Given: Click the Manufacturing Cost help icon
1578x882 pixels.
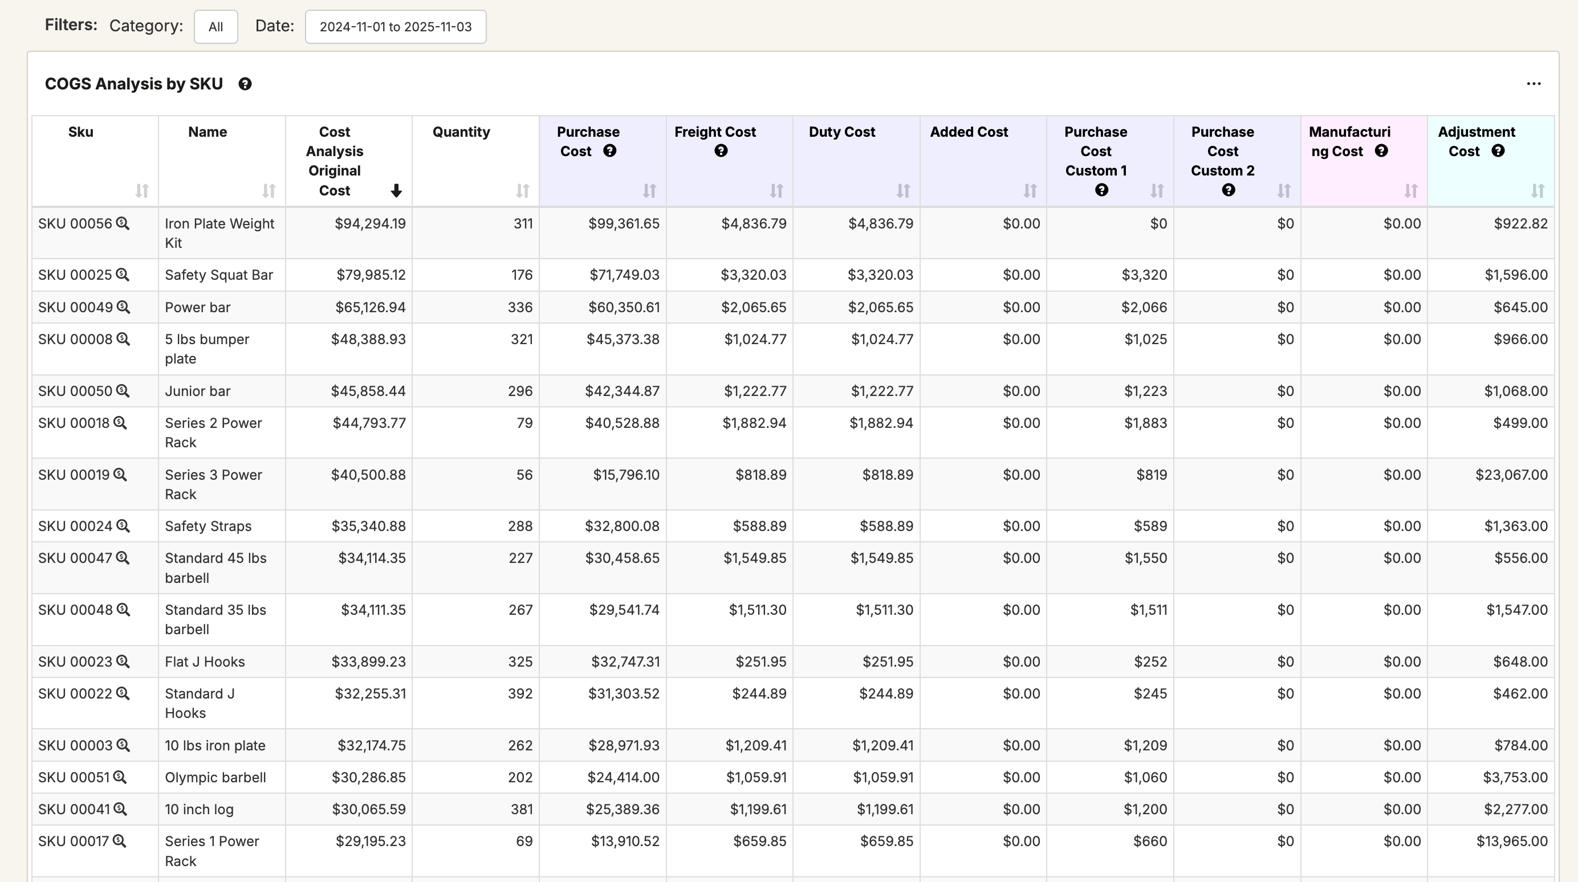Looking at the screenshot, I should 1381,151.
